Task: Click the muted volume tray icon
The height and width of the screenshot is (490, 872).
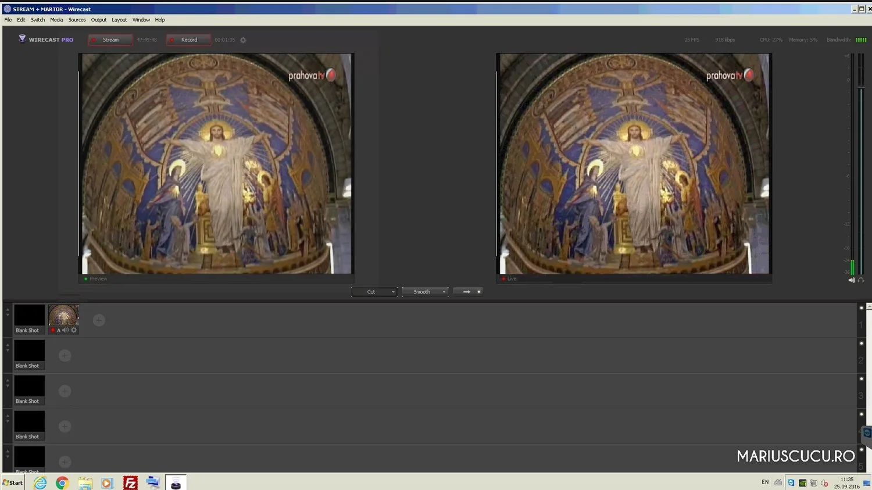Action: [x=824, y=482]
